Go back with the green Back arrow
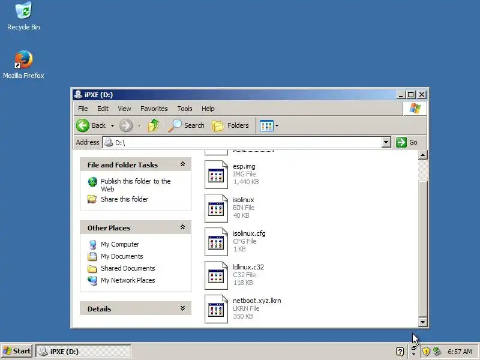The width and height of the screenshot is (480, 360). pyautogui.click(x=83, y=125)
